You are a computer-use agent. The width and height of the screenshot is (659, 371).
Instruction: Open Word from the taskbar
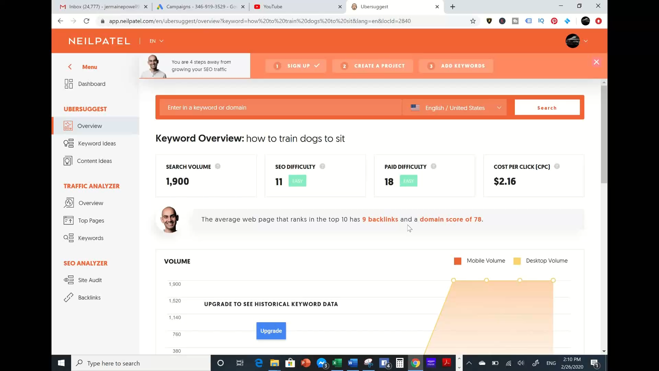[x=352, y=363]
